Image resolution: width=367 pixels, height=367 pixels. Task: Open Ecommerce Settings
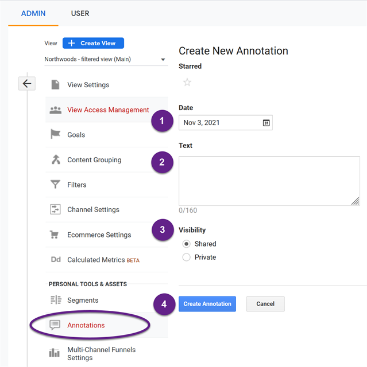(x=107, y=235)
